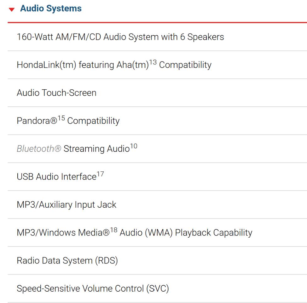Open footnote 13 next to Aha(tm)
Image resolution: width=307 pixels, height=303 pixels.
coord(153,62)
